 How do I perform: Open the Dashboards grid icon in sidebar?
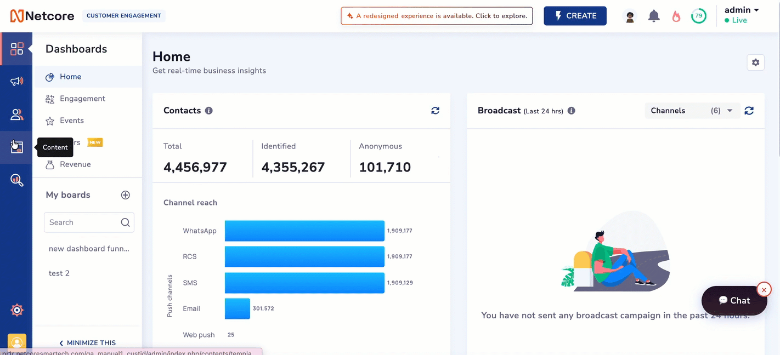point(16,49)
